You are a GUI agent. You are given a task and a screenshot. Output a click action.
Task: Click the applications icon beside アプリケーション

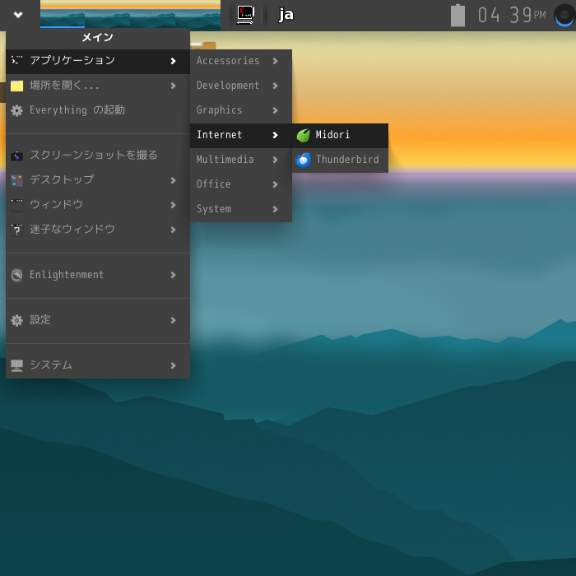click(x=17, y=60)
